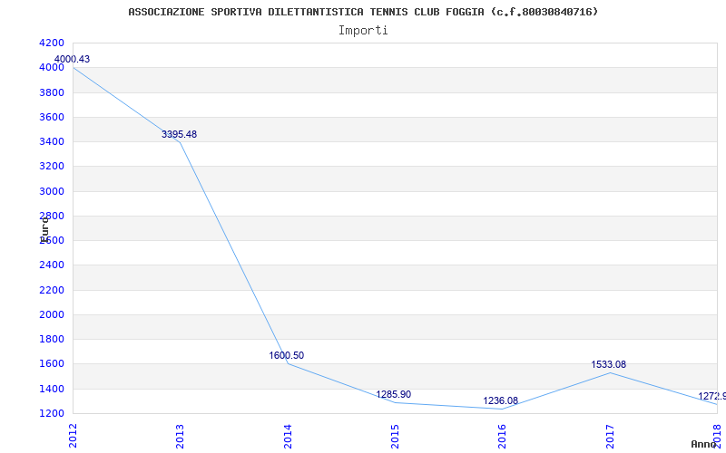Select the 1600.50 data label

(287, 355)
